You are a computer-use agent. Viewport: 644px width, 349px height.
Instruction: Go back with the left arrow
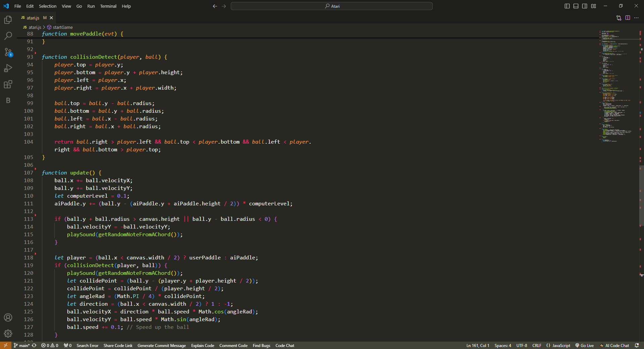(x=215, y=6)
